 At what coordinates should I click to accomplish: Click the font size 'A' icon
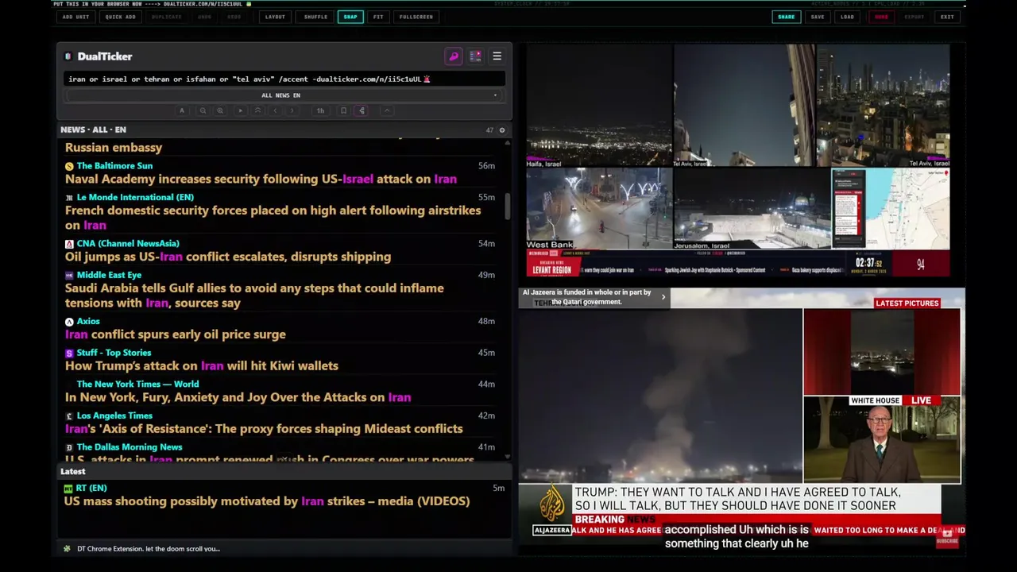click(x=182, y=110)
